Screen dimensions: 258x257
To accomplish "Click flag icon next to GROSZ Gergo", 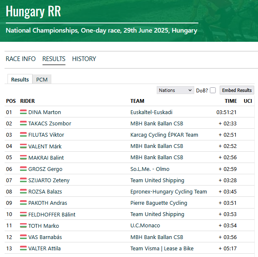I will coord(23,169).
